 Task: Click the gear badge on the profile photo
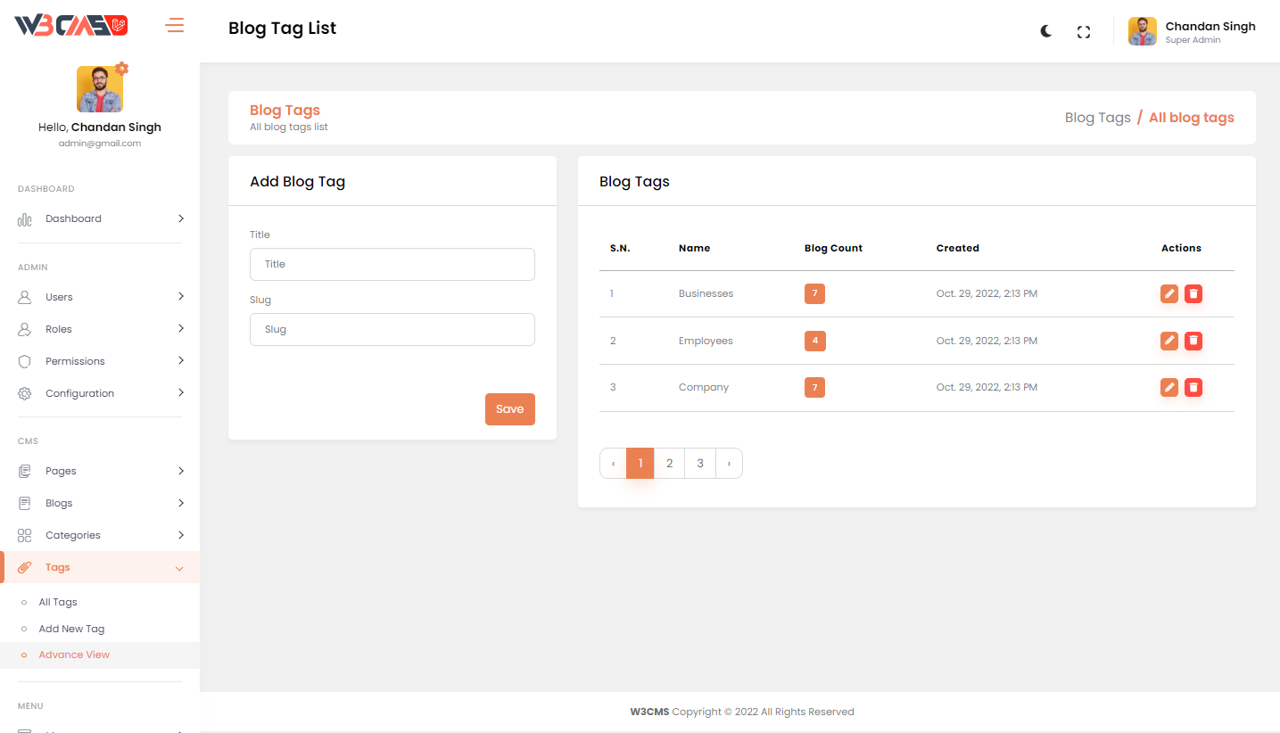[122, 69]
